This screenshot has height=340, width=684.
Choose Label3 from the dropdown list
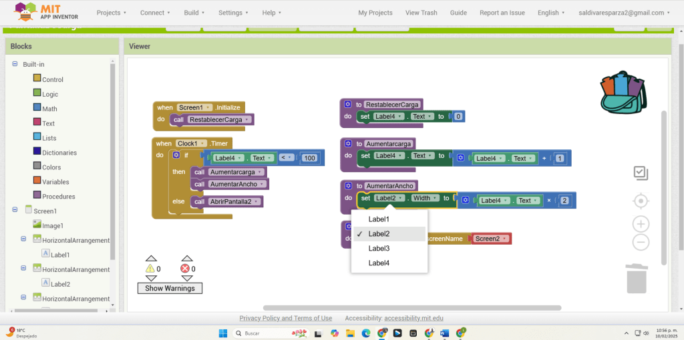tap(379, 249)
